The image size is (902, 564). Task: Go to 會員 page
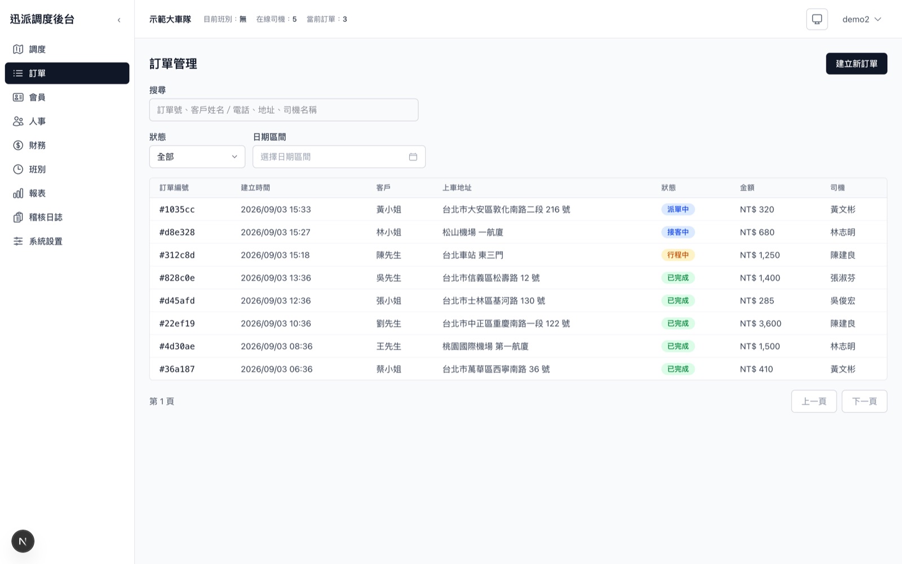pos(67,97)
